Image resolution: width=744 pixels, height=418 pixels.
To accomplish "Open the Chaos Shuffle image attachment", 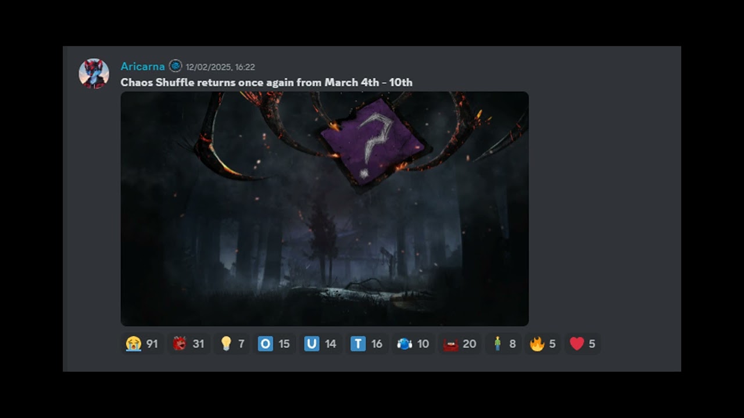I will pyautogui.click(x=324, y=208).
